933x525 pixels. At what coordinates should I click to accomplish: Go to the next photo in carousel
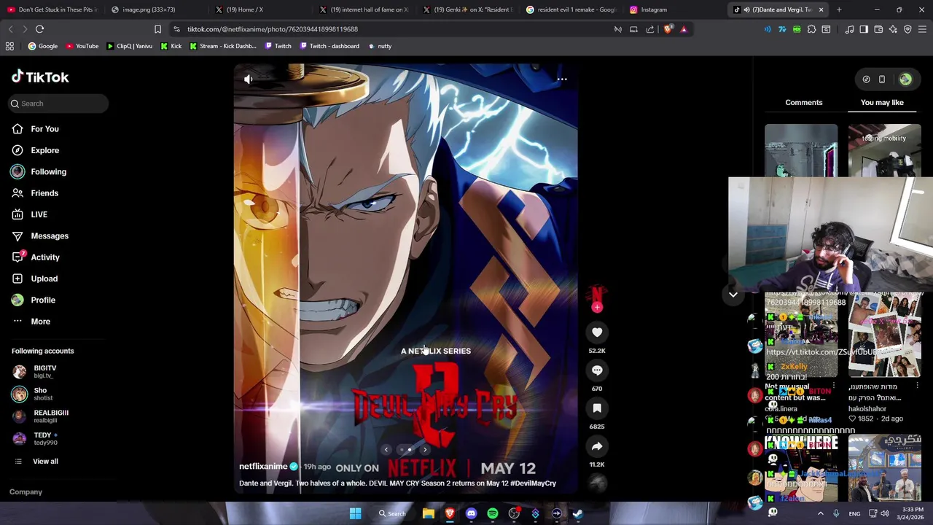425,450
